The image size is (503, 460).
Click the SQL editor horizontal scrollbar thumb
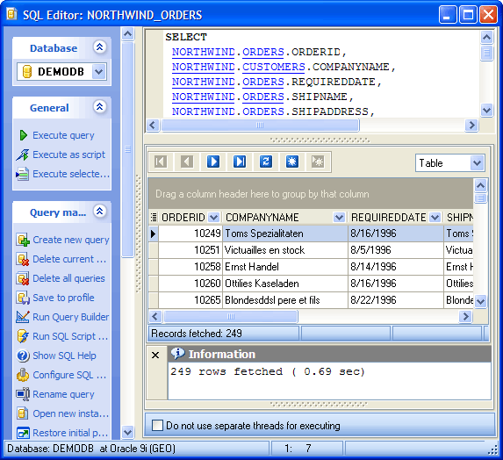click(260, 126)
